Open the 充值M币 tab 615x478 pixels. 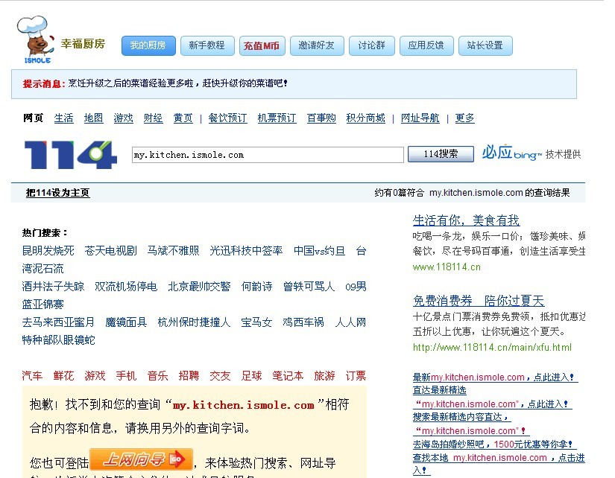click(x=262, y=45)
